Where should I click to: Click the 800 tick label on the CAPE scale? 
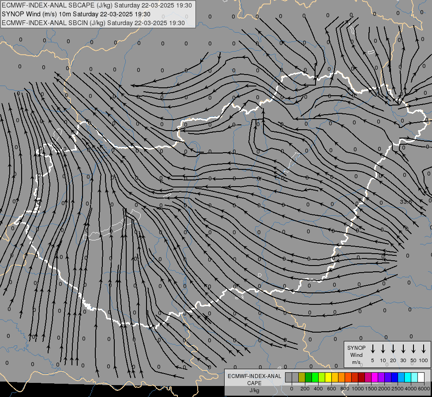(x=345, y=389)
